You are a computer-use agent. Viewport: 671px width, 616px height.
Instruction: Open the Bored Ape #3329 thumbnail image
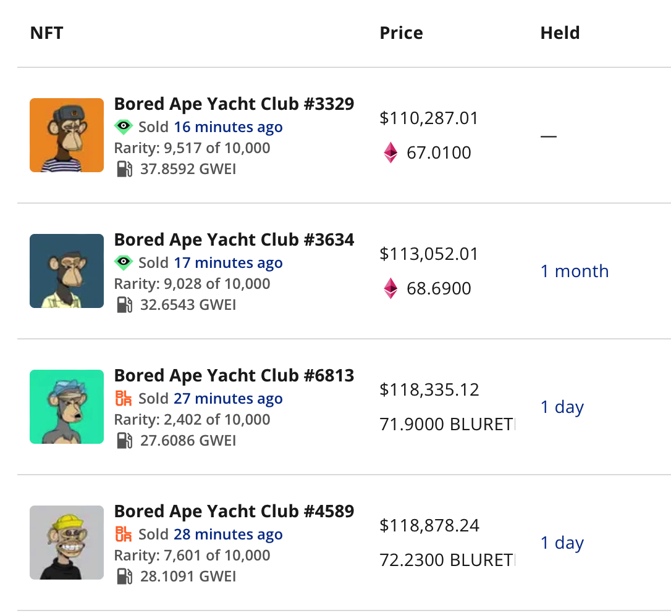67,135
